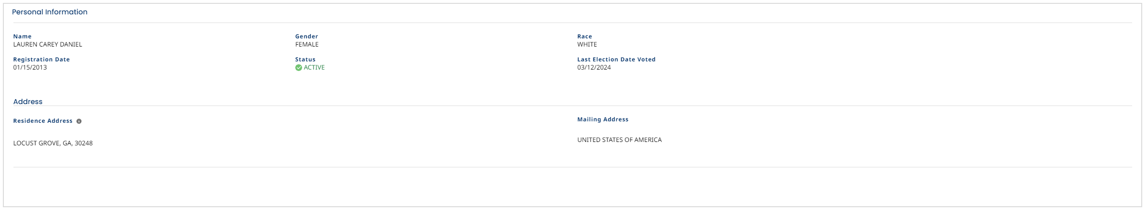The height and width of the screenshot is (212, 1147).
Task: Click the WHITE race value
Action: 587,45
